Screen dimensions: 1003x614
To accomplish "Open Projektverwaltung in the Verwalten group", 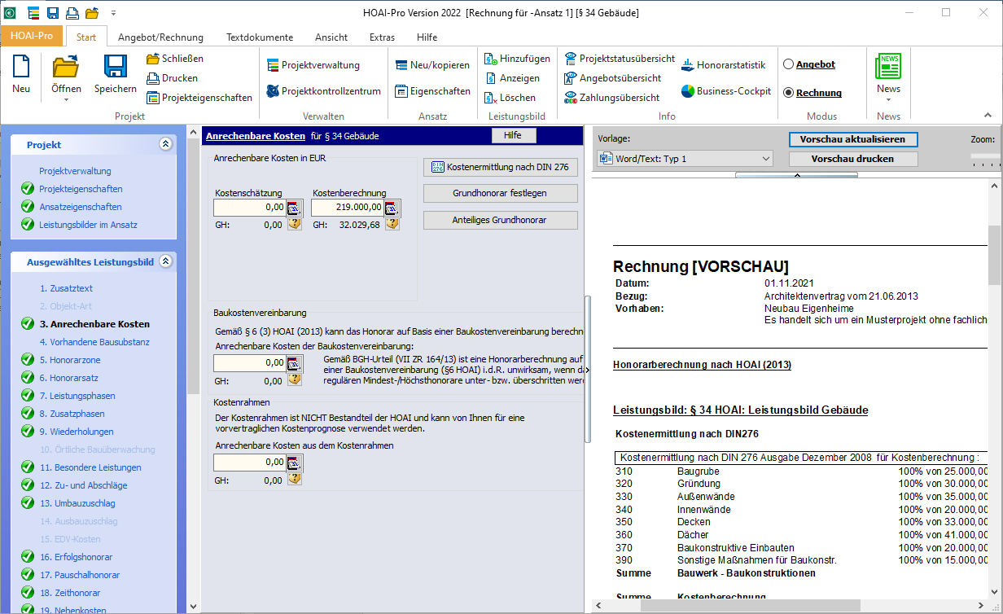I will [x=313, y=65].
